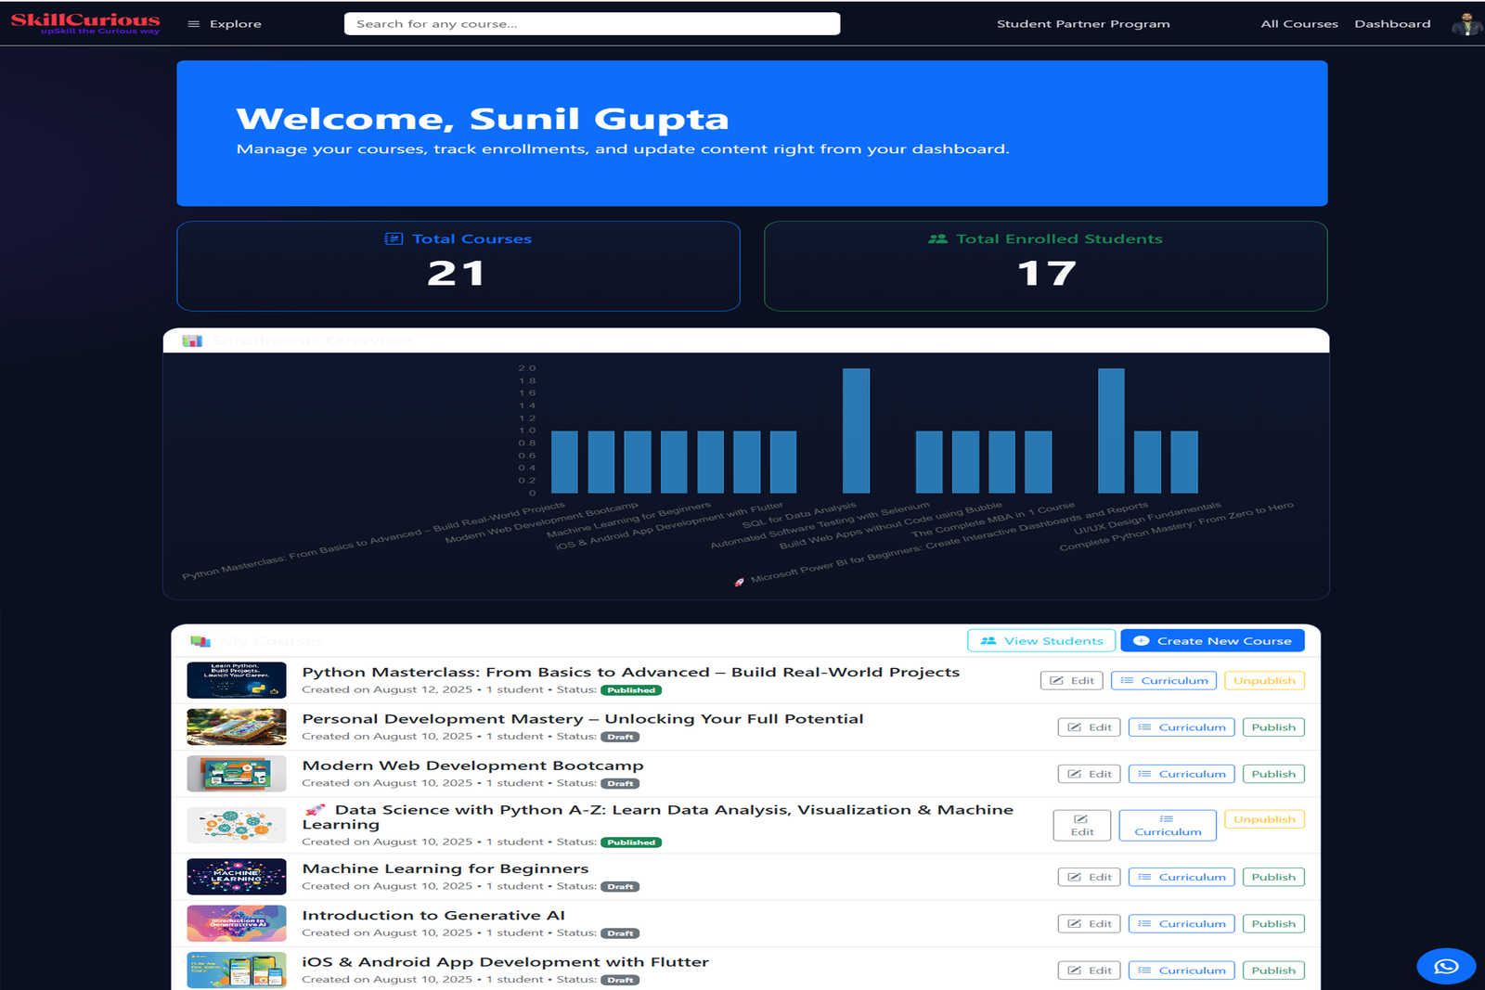Unpublish the Python Masterclass course

pos(1264,680)
